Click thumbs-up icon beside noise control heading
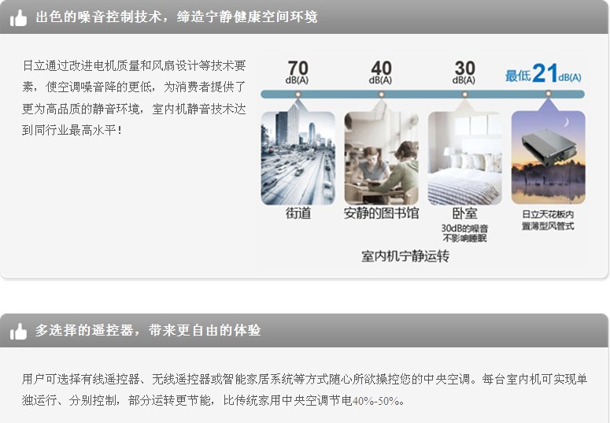The width and height of the screenshot is (610, 423). click(x=18, y=17)
